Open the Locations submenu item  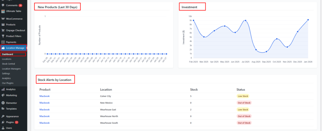tap(7, 59)
